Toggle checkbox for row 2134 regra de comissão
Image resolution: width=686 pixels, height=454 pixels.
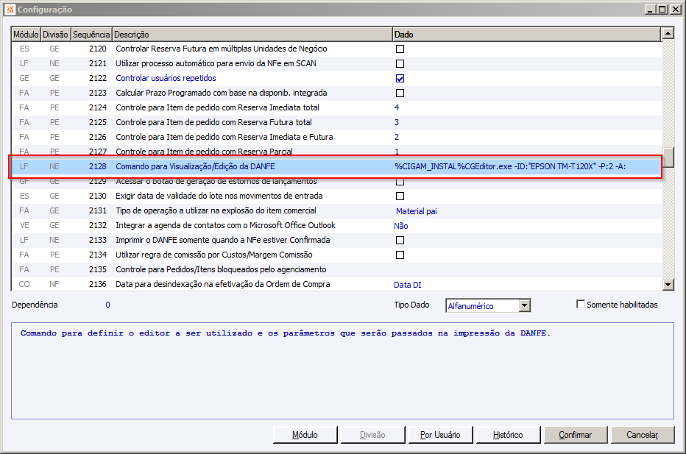400,255
